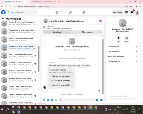Open the apps grid menu icon
Screen dimensions: 143x114
pos(126,12)
